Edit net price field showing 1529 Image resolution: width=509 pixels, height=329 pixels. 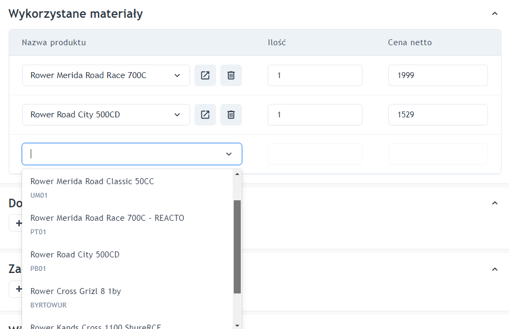[438, 115]
